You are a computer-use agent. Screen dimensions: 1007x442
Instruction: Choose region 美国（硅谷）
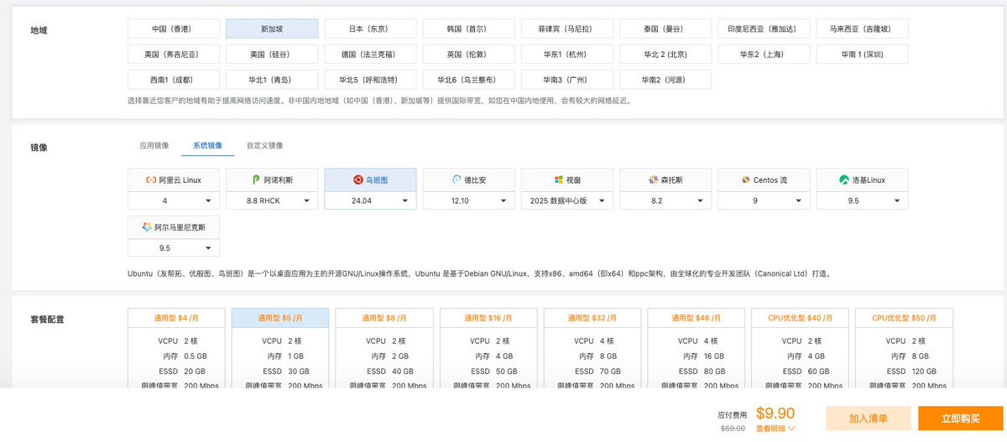click(x=272, y=55)
